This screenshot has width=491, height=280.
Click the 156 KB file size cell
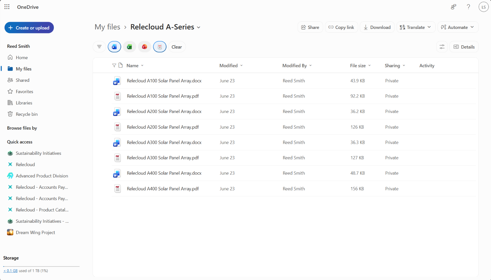[x=357, y=189]
